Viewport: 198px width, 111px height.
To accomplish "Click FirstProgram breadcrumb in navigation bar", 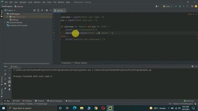I will [x=7, y=6].
